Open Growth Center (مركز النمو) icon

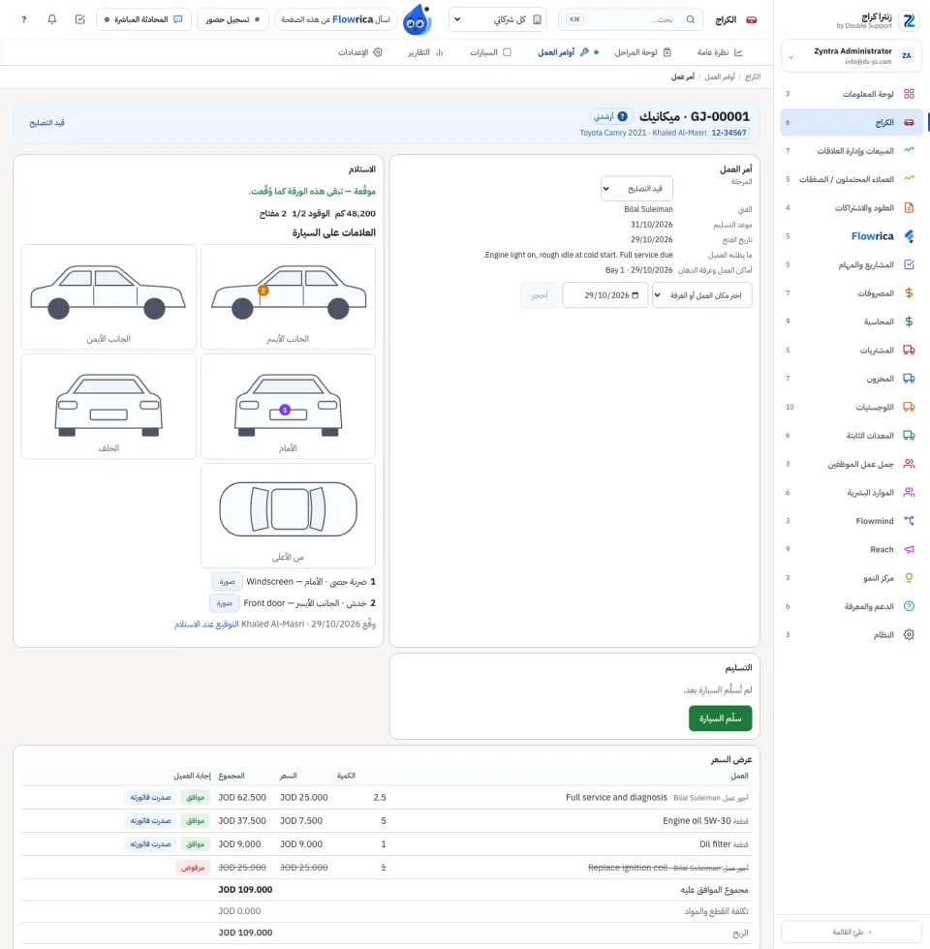pyautogui.click(x=909, y=577)
